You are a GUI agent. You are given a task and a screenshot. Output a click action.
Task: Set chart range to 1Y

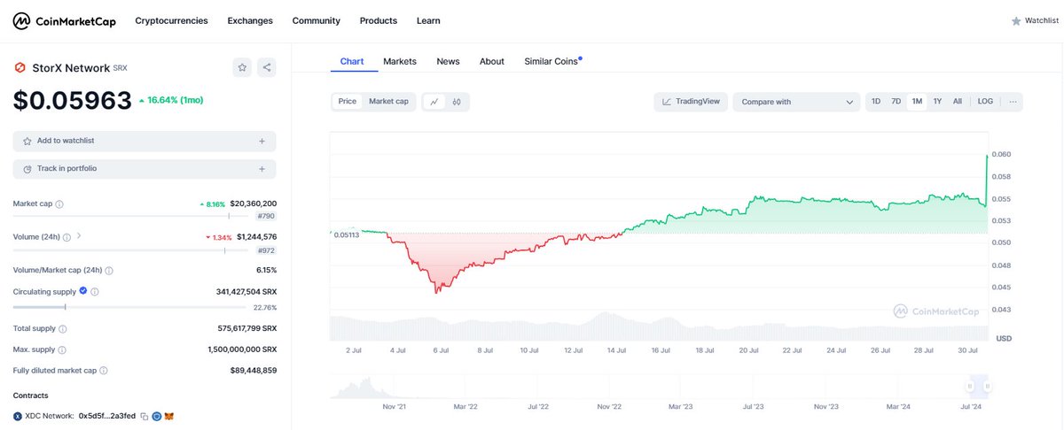pos(937,102)
